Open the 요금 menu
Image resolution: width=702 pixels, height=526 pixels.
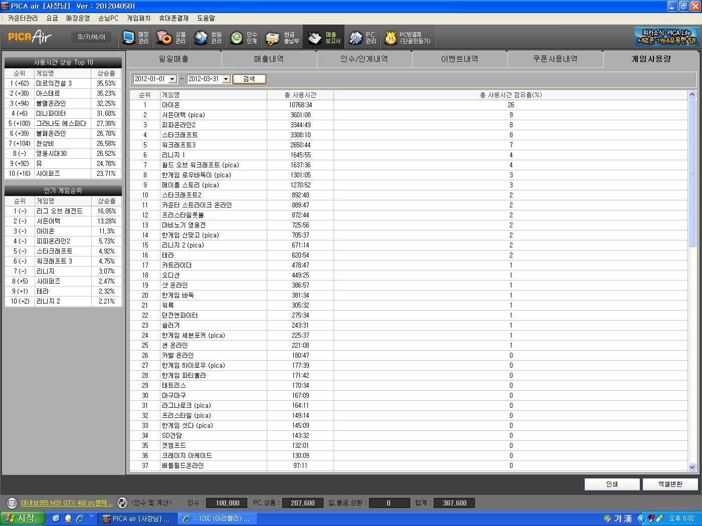click(52, 18)
